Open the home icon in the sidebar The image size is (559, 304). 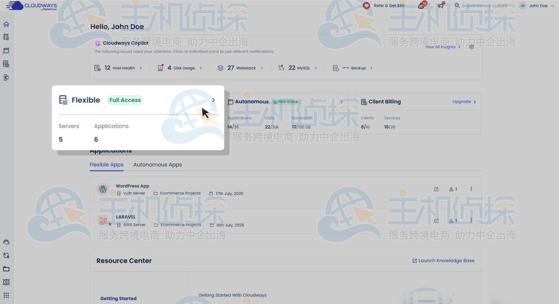[x=6, y=24]
